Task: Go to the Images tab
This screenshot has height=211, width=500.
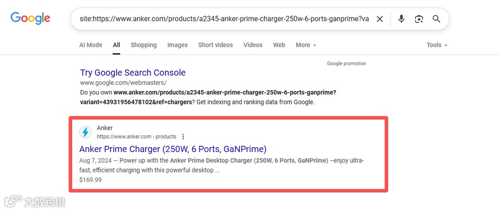Action: 177,45
